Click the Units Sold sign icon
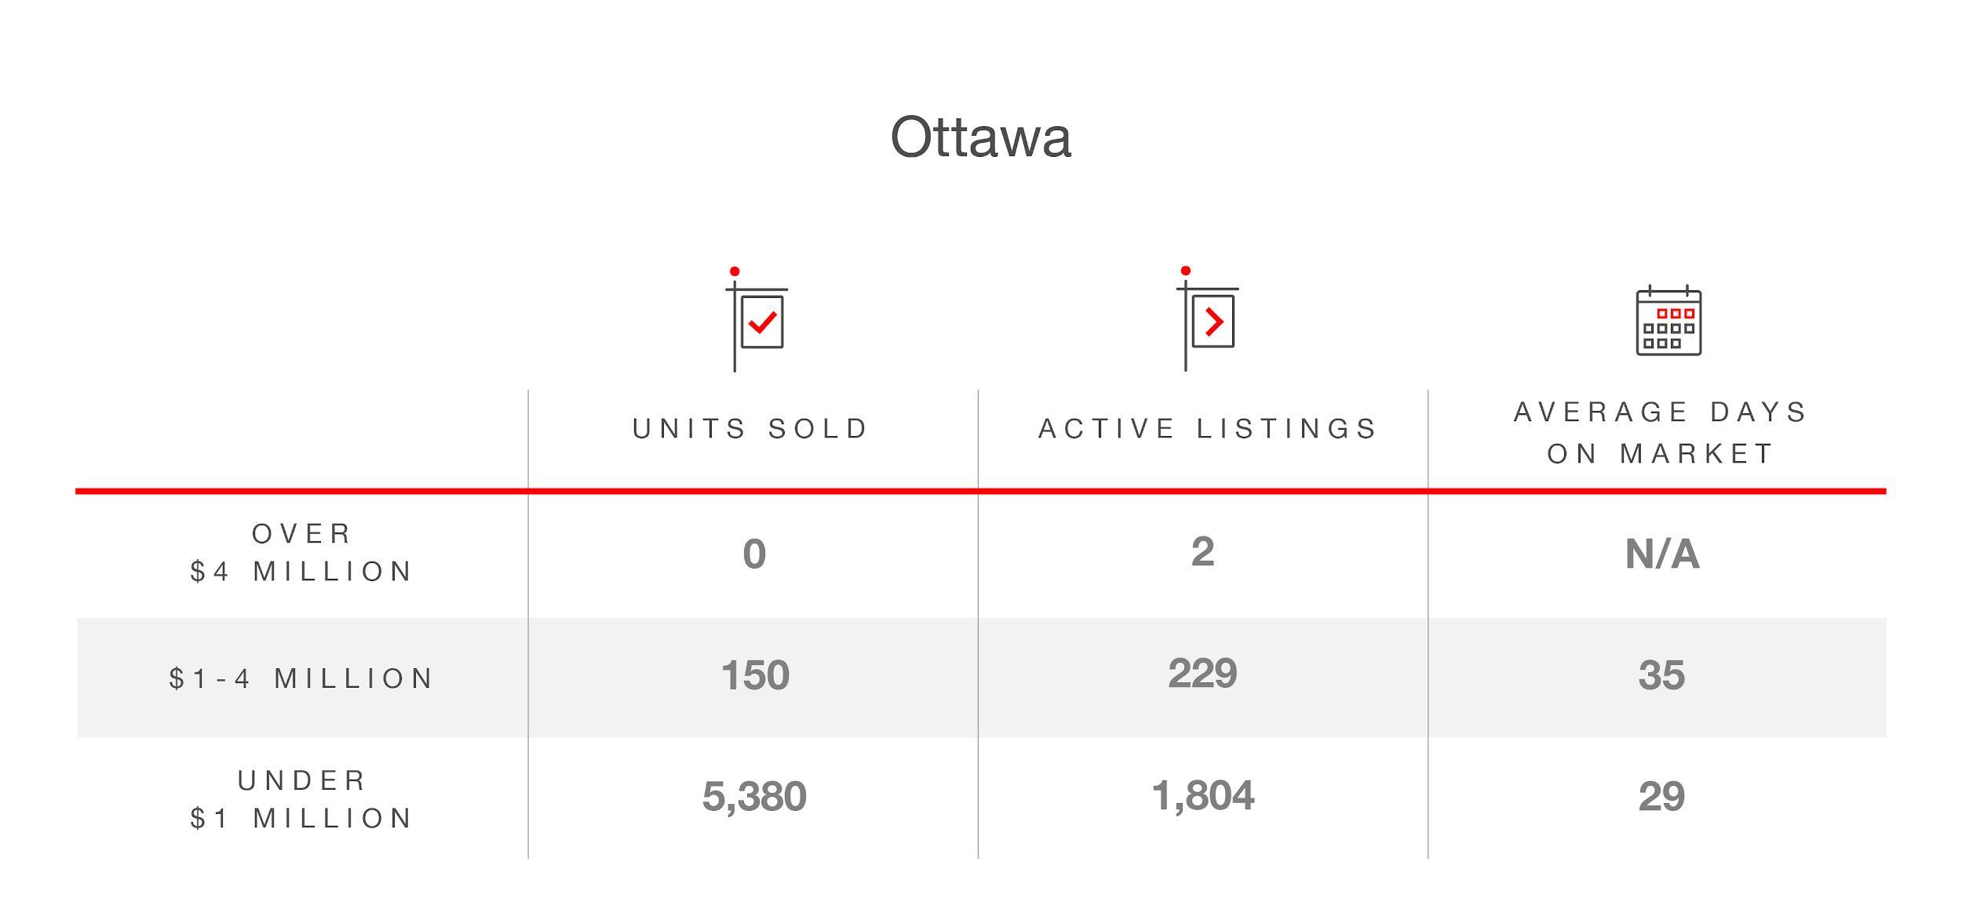 click(x=756, y=319)
